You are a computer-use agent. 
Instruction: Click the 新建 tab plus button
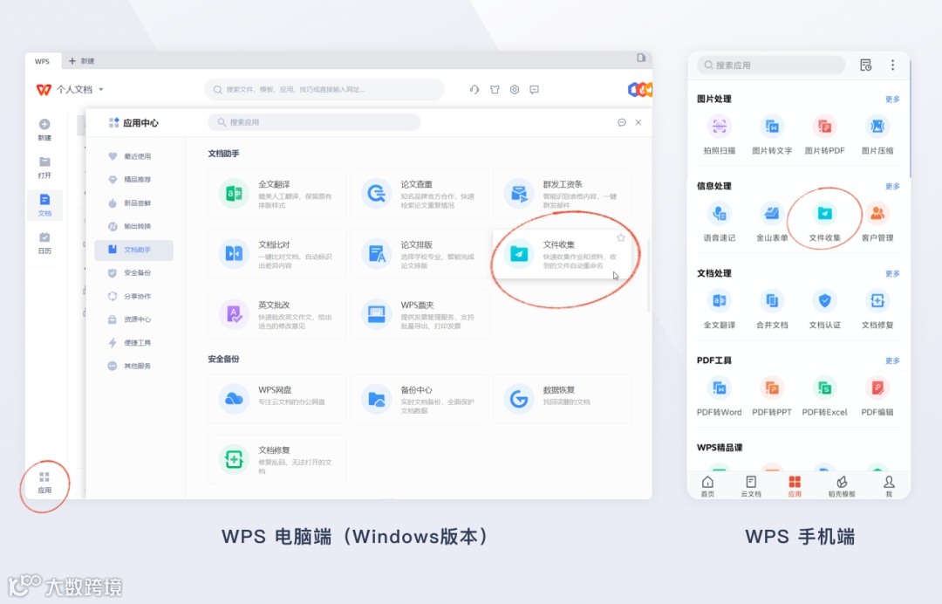pos(72,61)
